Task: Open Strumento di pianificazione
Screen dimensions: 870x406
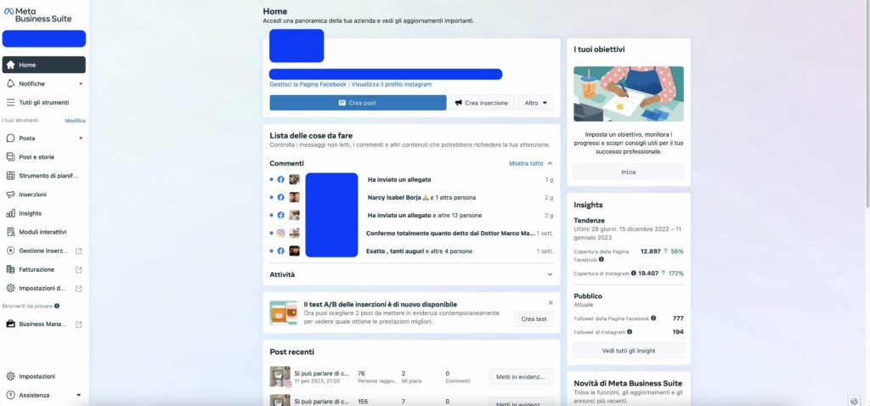Action: click(x=44, y=176)
